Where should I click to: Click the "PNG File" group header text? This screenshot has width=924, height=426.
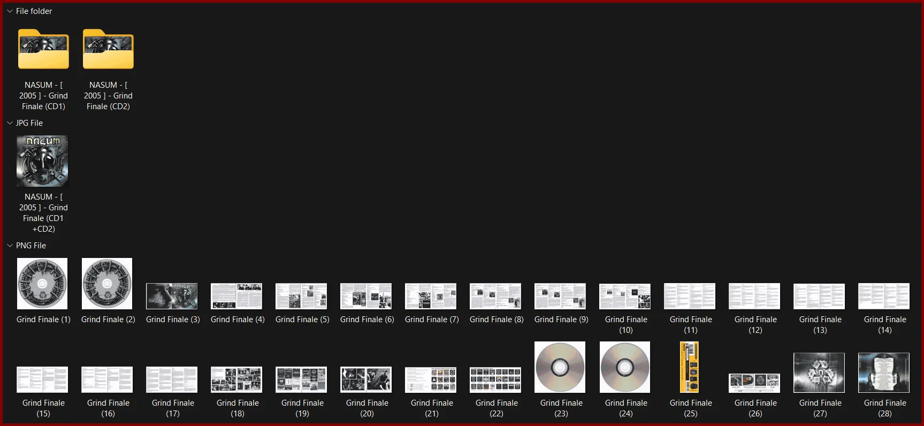point(31,246)
